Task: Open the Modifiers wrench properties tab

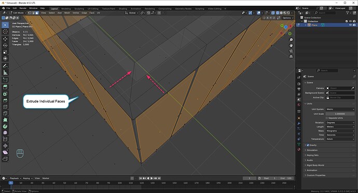Action: coord(299,123)
